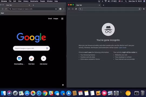The width and height of the screenshot is (146, 97).
Task: Click the AirPlay display icon in menu bar
Action: tap(99, 1)
